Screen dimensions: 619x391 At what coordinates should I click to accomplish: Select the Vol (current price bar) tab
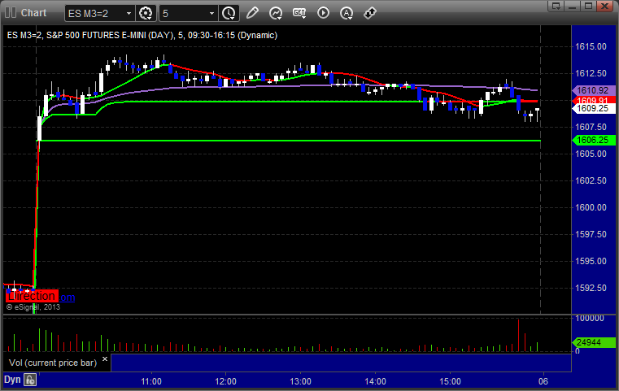[x=54, y=362]
